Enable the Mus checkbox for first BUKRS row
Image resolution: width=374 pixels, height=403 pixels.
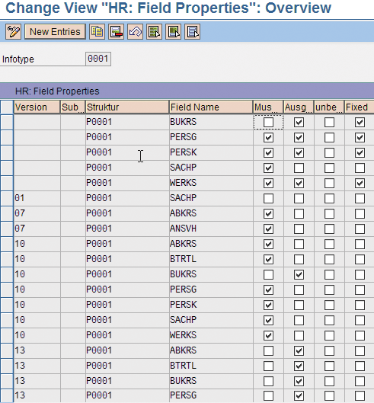pyautogui.click(x=268, y=123)
